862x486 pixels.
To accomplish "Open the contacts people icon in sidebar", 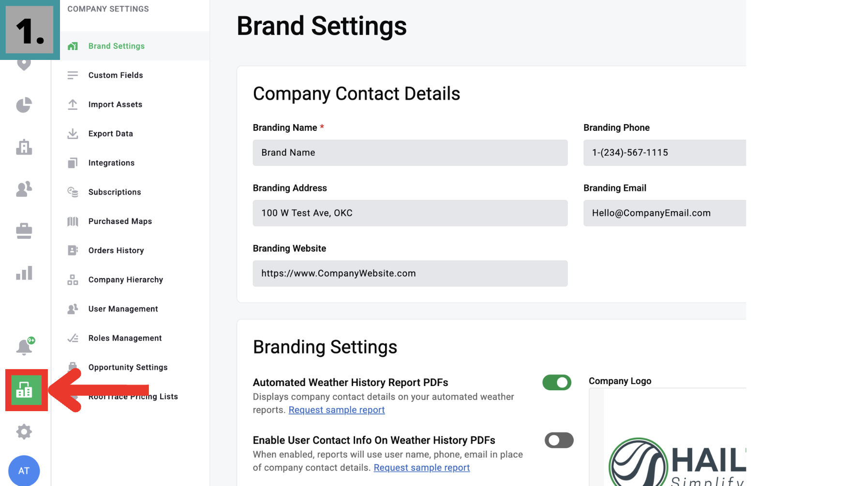I will point(24,189).
